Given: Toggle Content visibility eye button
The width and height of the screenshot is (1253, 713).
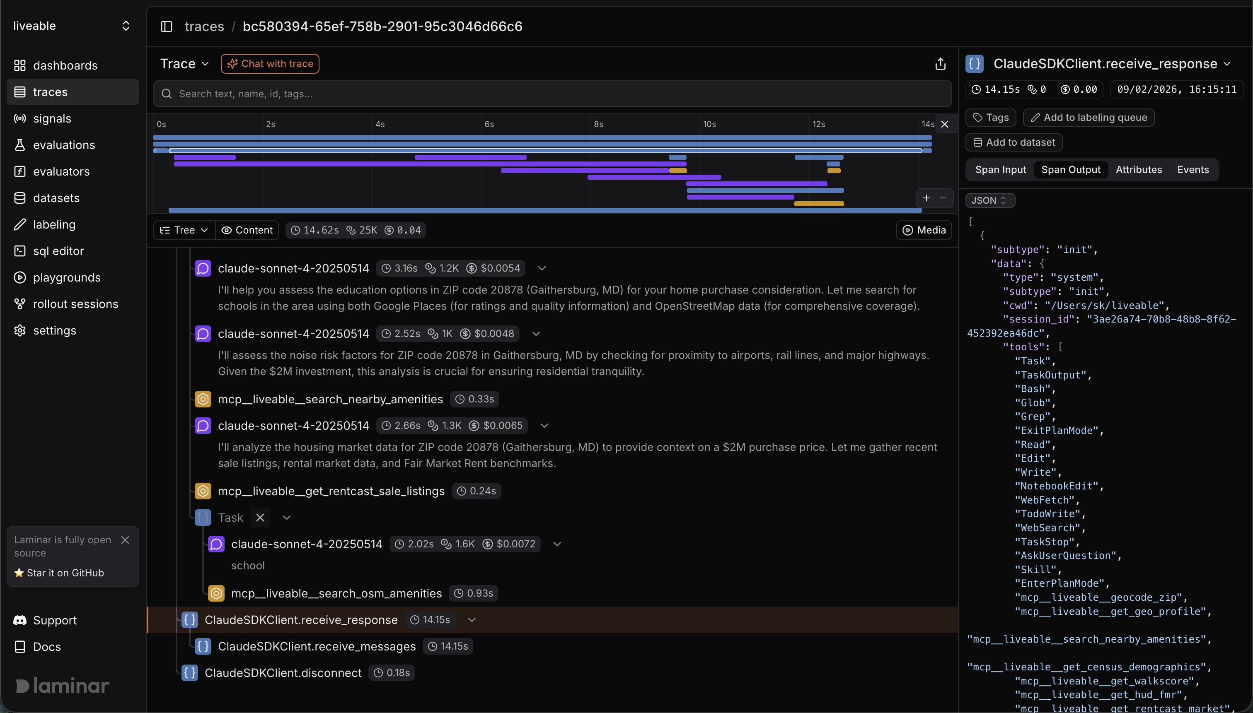Looking at the screenshot, I should click(247, 230).
